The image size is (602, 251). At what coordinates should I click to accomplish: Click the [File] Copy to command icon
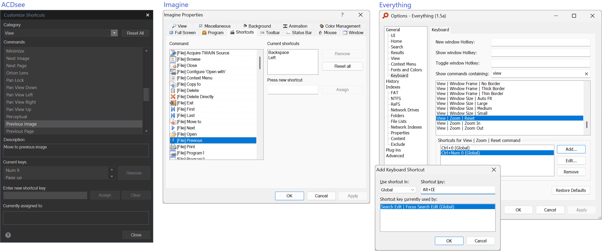pyautogui.click(x=173, y=84)
